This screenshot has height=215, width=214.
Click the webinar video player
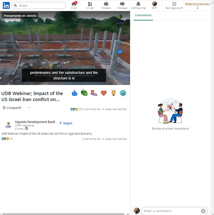65,48
